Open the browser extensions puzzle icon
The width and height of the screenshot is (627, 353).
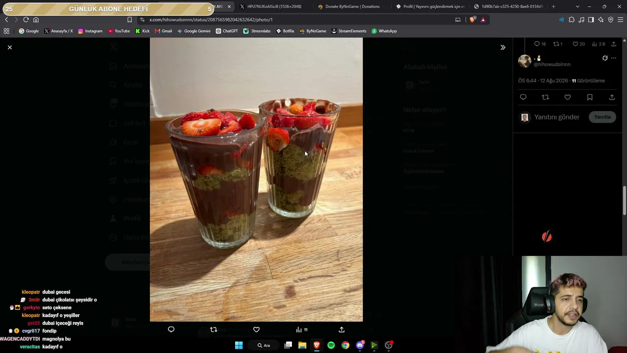(572, 20)
